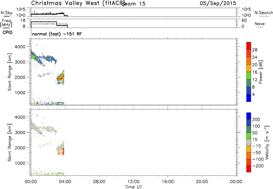Click the '20:00' time tick label
Viewport: 273px width, 189px height.
click(x=202, y=182)
